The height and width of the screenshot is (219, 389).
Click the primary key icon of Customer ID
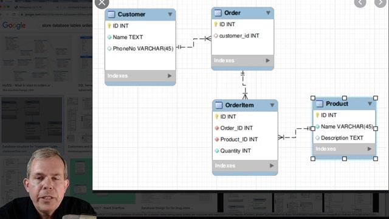pos(109,26)
